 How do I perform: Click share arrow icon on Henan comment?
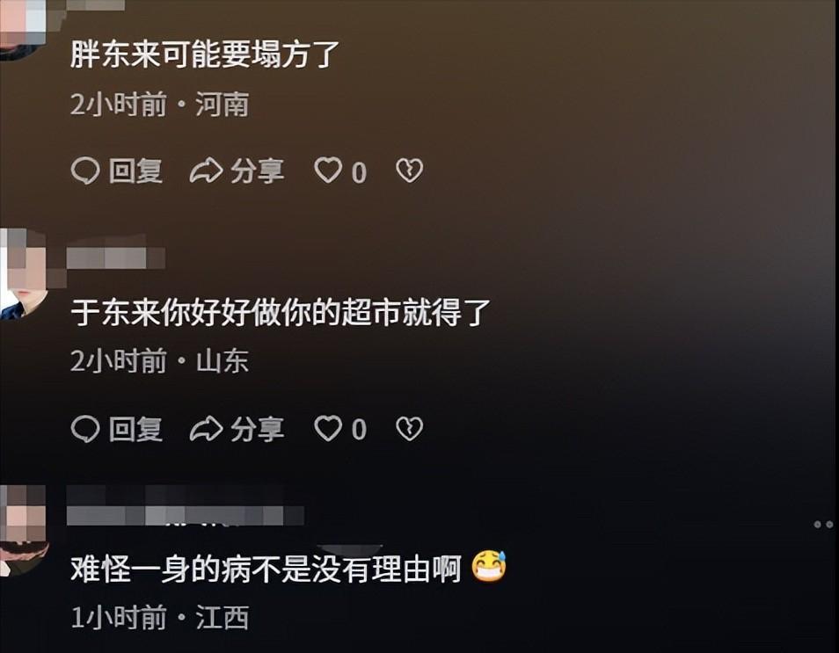coord(206,171)
